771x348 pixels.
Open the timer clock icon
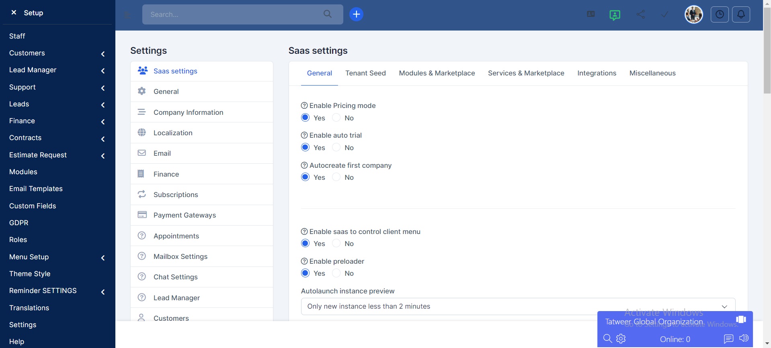click(x=720, y=14)
